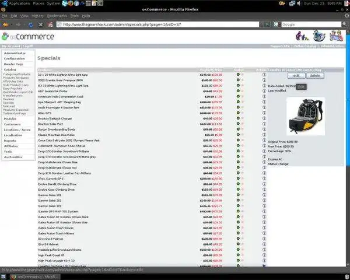Viewport: 350px width, 280px height.
Task: Reload the page with the refresh icon
Action: (30, 24)
